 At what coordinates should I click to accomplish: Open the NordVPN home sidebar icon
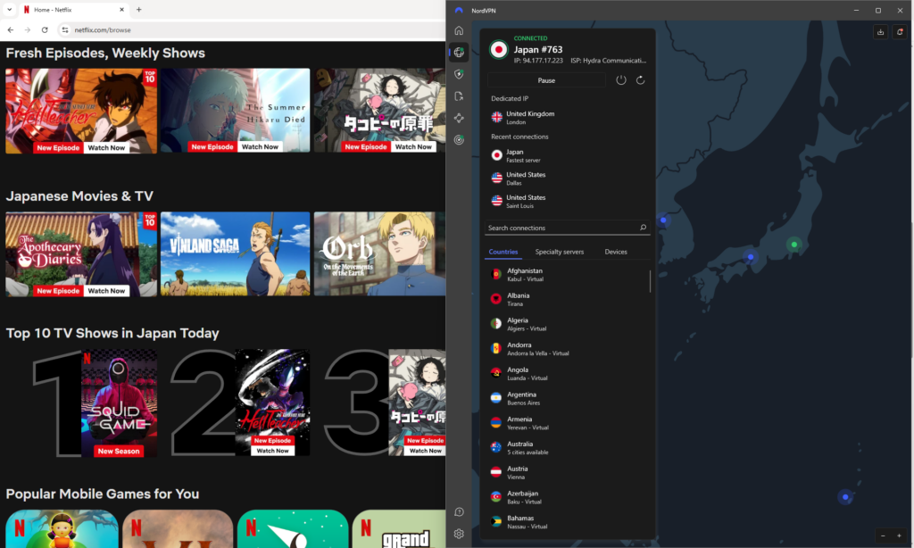tap(459, 30)
